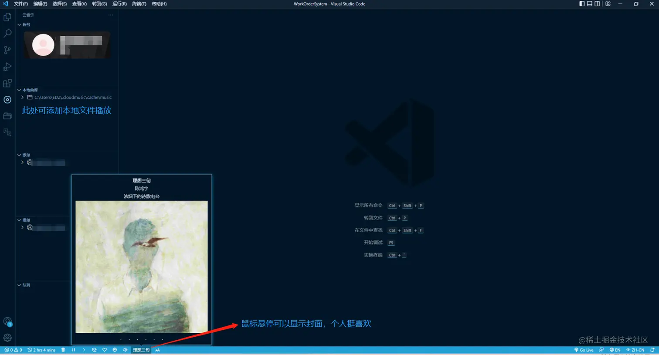
Task: Open the Search view in activity bar
Action: coord(7,34)
